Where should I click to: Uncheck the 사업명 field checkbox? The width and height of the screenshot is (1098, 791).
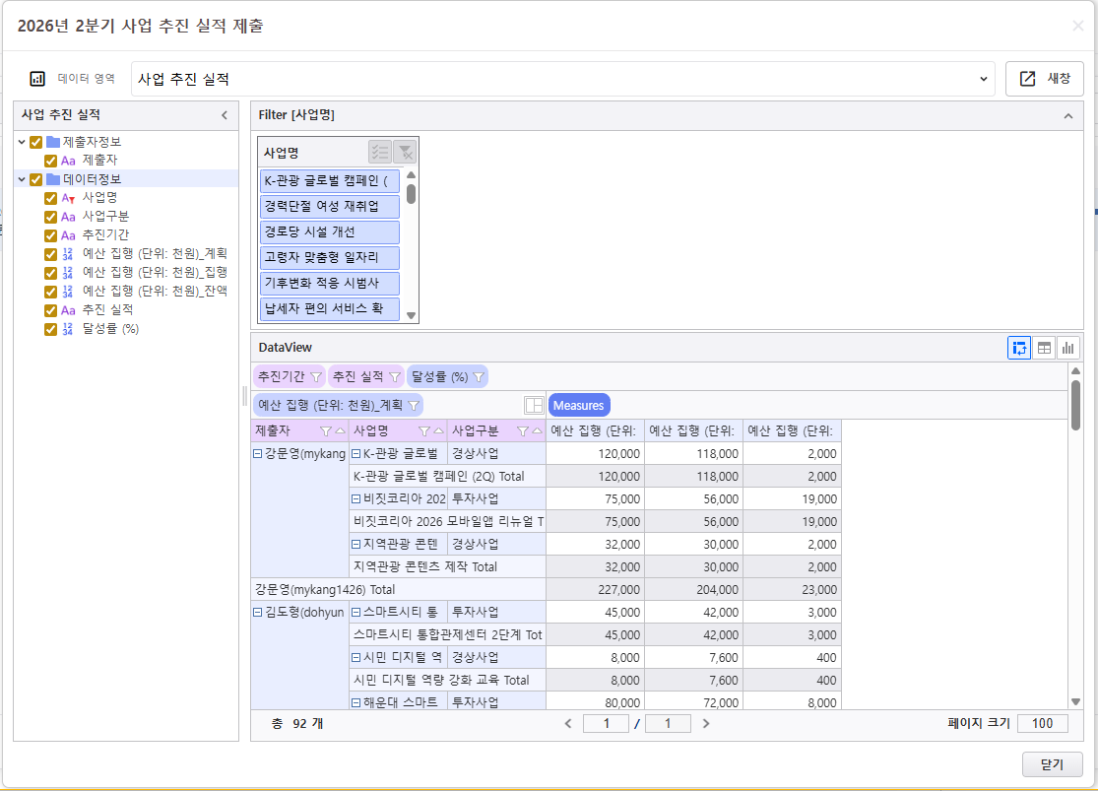[x=50, y=198]
